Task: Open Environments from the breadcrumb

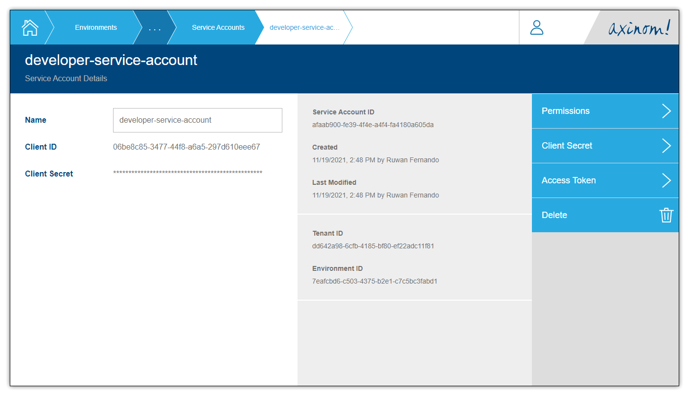Action: pos(95,27)
